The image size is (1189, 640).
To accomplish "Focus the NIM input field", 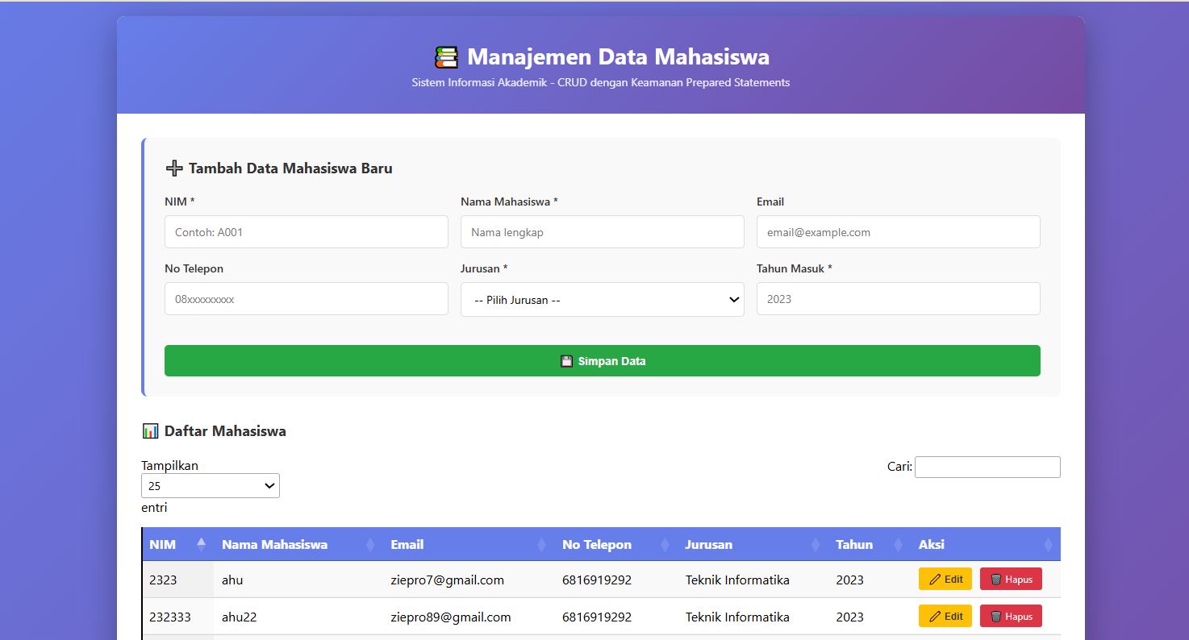I will click(x=306, y=232).
